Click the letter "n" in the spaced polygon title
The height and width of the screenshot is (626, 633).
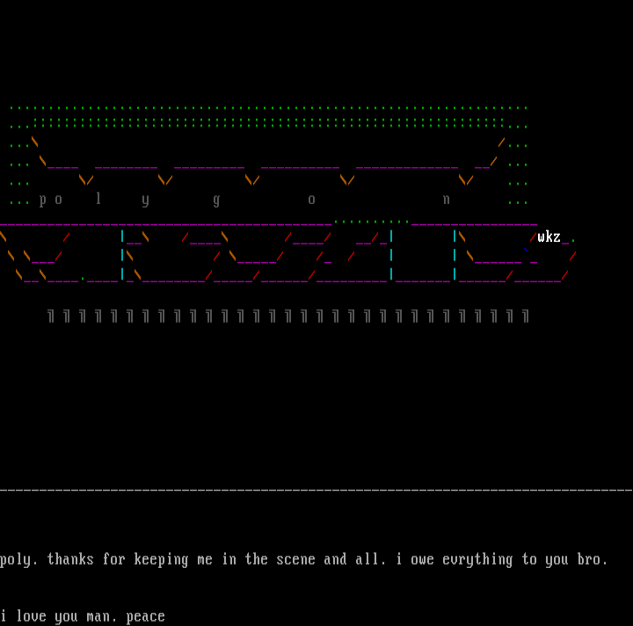pos(446,200)
